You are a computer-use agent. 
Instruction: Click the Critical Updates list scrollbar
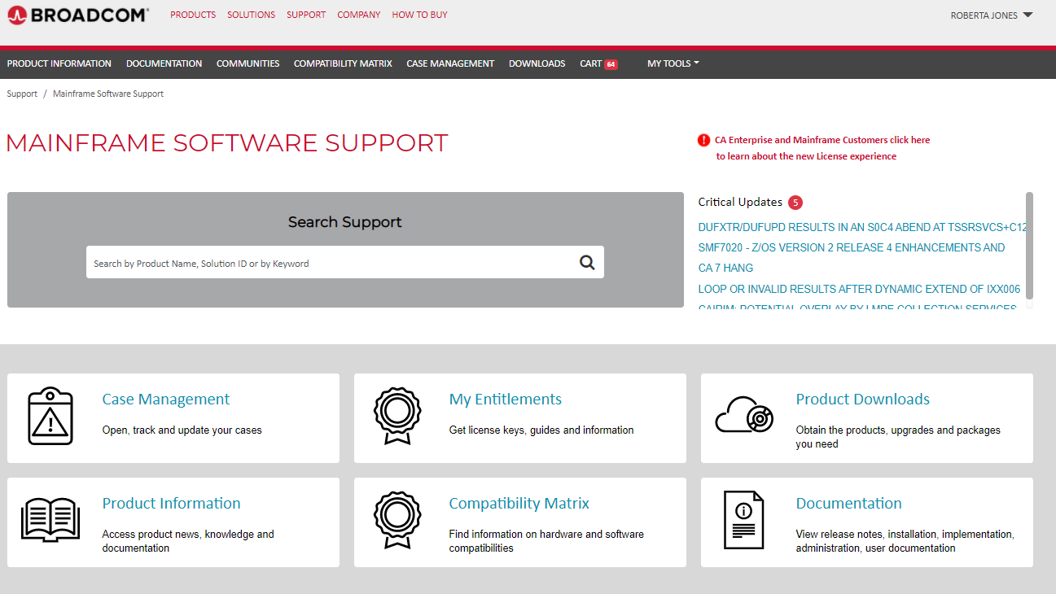pyautogui.click(x=1029, y=246)
